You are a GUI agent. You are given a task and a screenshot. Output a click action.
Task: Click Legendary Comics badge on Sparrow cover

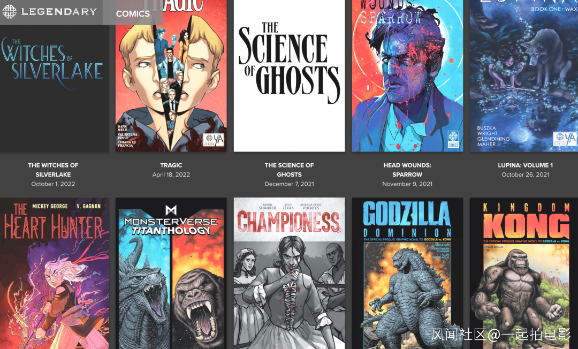(x=453, y=139)
